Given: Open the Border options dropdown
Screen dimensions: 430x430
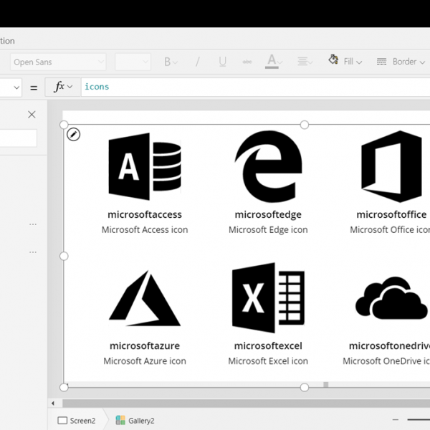Looking at the screenshot, I should pyautogui.click(x=401, y=62).
